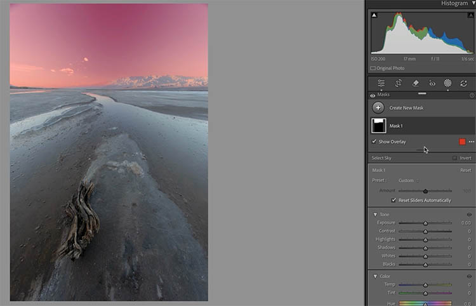Click the Masks panel drag handle bar
Viewport: 476px width, 306px height.
422,93
